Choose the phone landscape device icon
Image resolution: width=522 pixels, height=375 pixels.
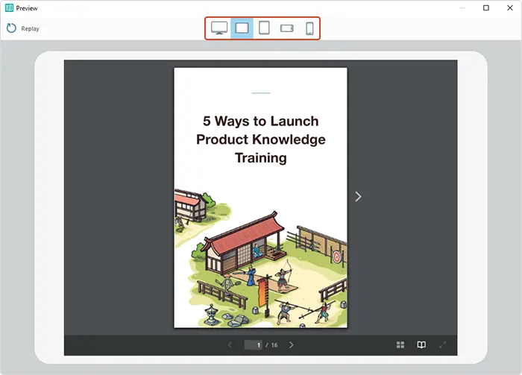287,28
